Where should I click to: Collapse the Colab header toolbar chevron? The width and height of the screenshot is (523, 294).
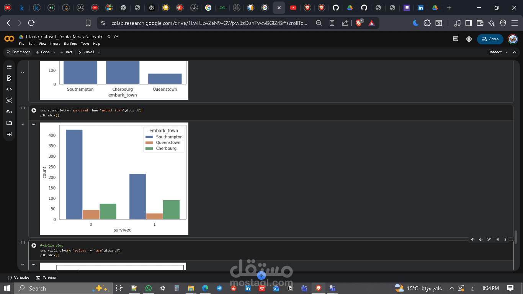point(514,52)
